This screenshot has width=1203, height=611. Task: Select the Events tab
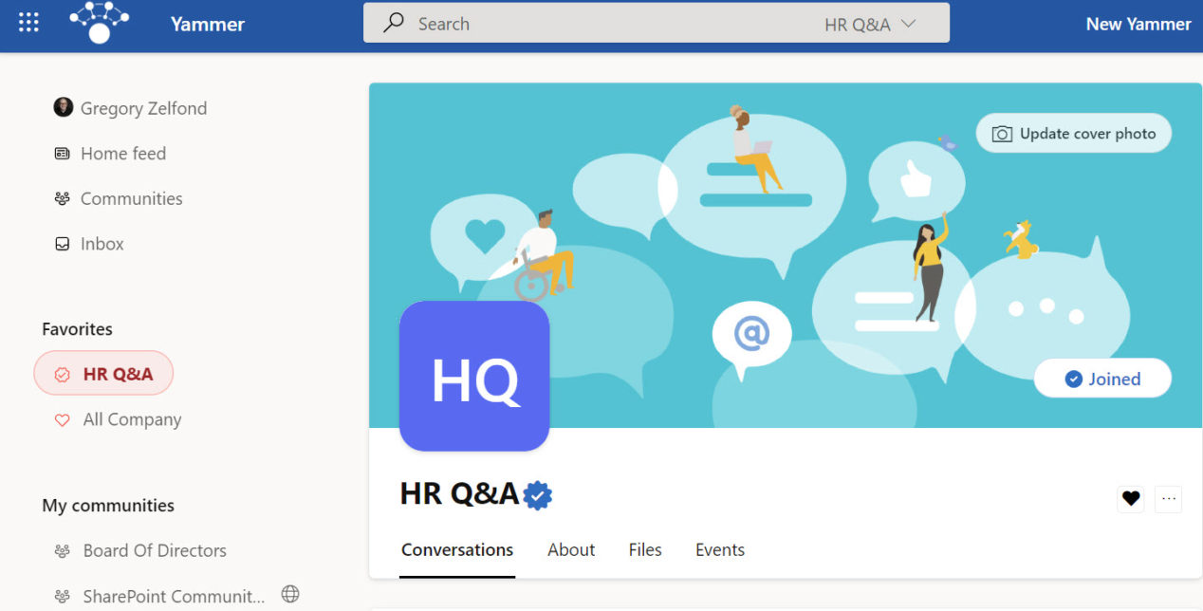point(720,550)
